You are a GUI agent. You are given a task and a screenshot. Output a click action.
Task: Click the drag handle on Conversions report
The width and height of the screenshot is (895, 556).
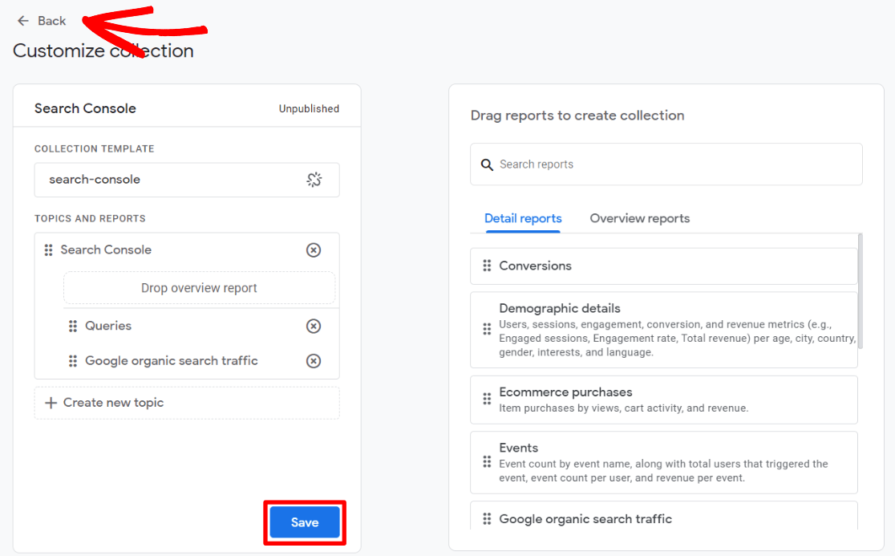pos(487,266)
